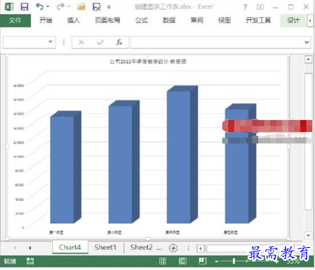Zoom out with minus button

[217, 261]
